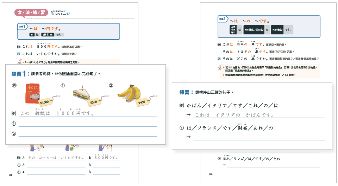Click the N1 (國名/公司名) box
The image size is (338, 186).
[x=254, y=29]
